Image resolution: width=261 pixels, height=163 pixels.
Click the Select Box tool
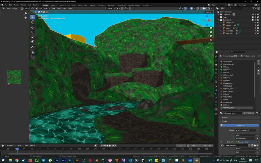tap(33, 17)
